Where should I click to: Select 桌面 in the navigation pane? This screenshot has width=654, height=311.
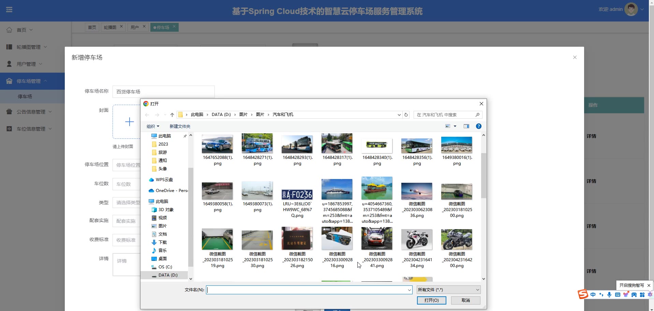(163, 259)
